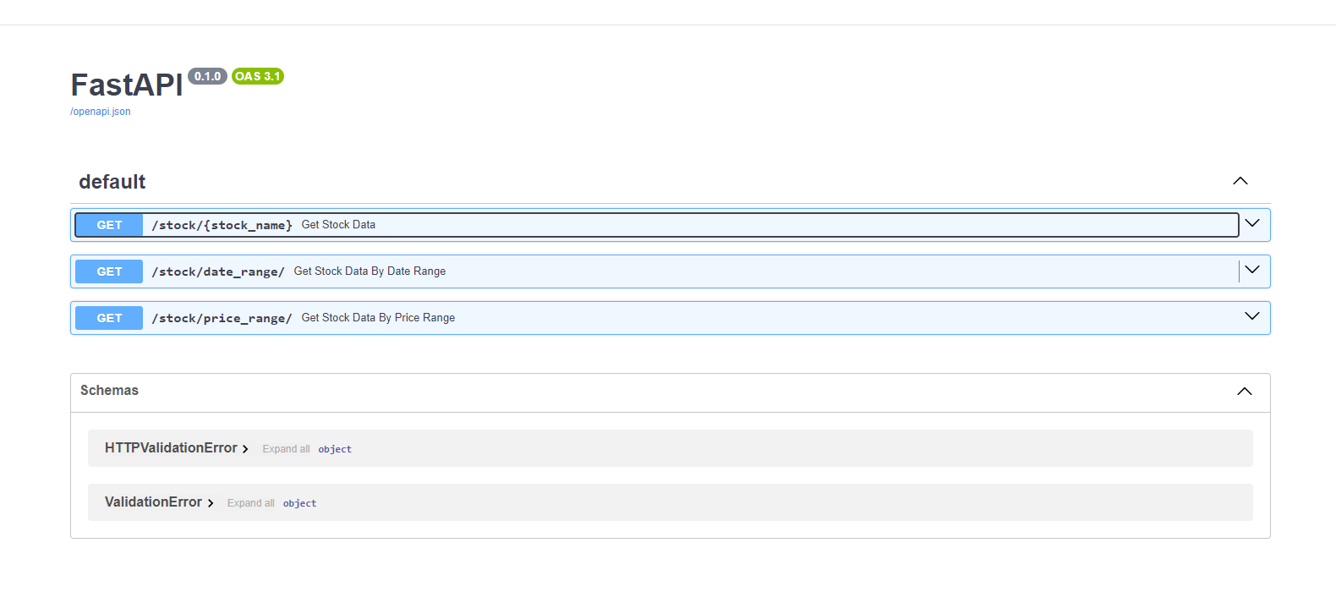
Task: Expand the ValidationError schema
Action: tap(159, 502)
